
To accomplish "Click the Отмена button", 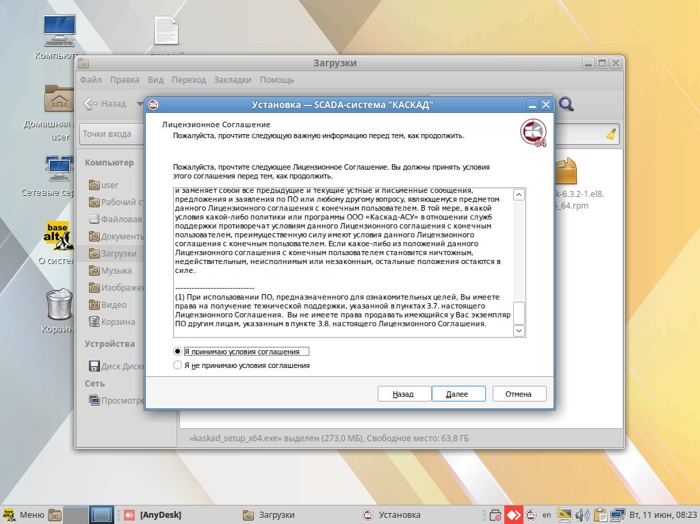I will [x=518, y=394].
